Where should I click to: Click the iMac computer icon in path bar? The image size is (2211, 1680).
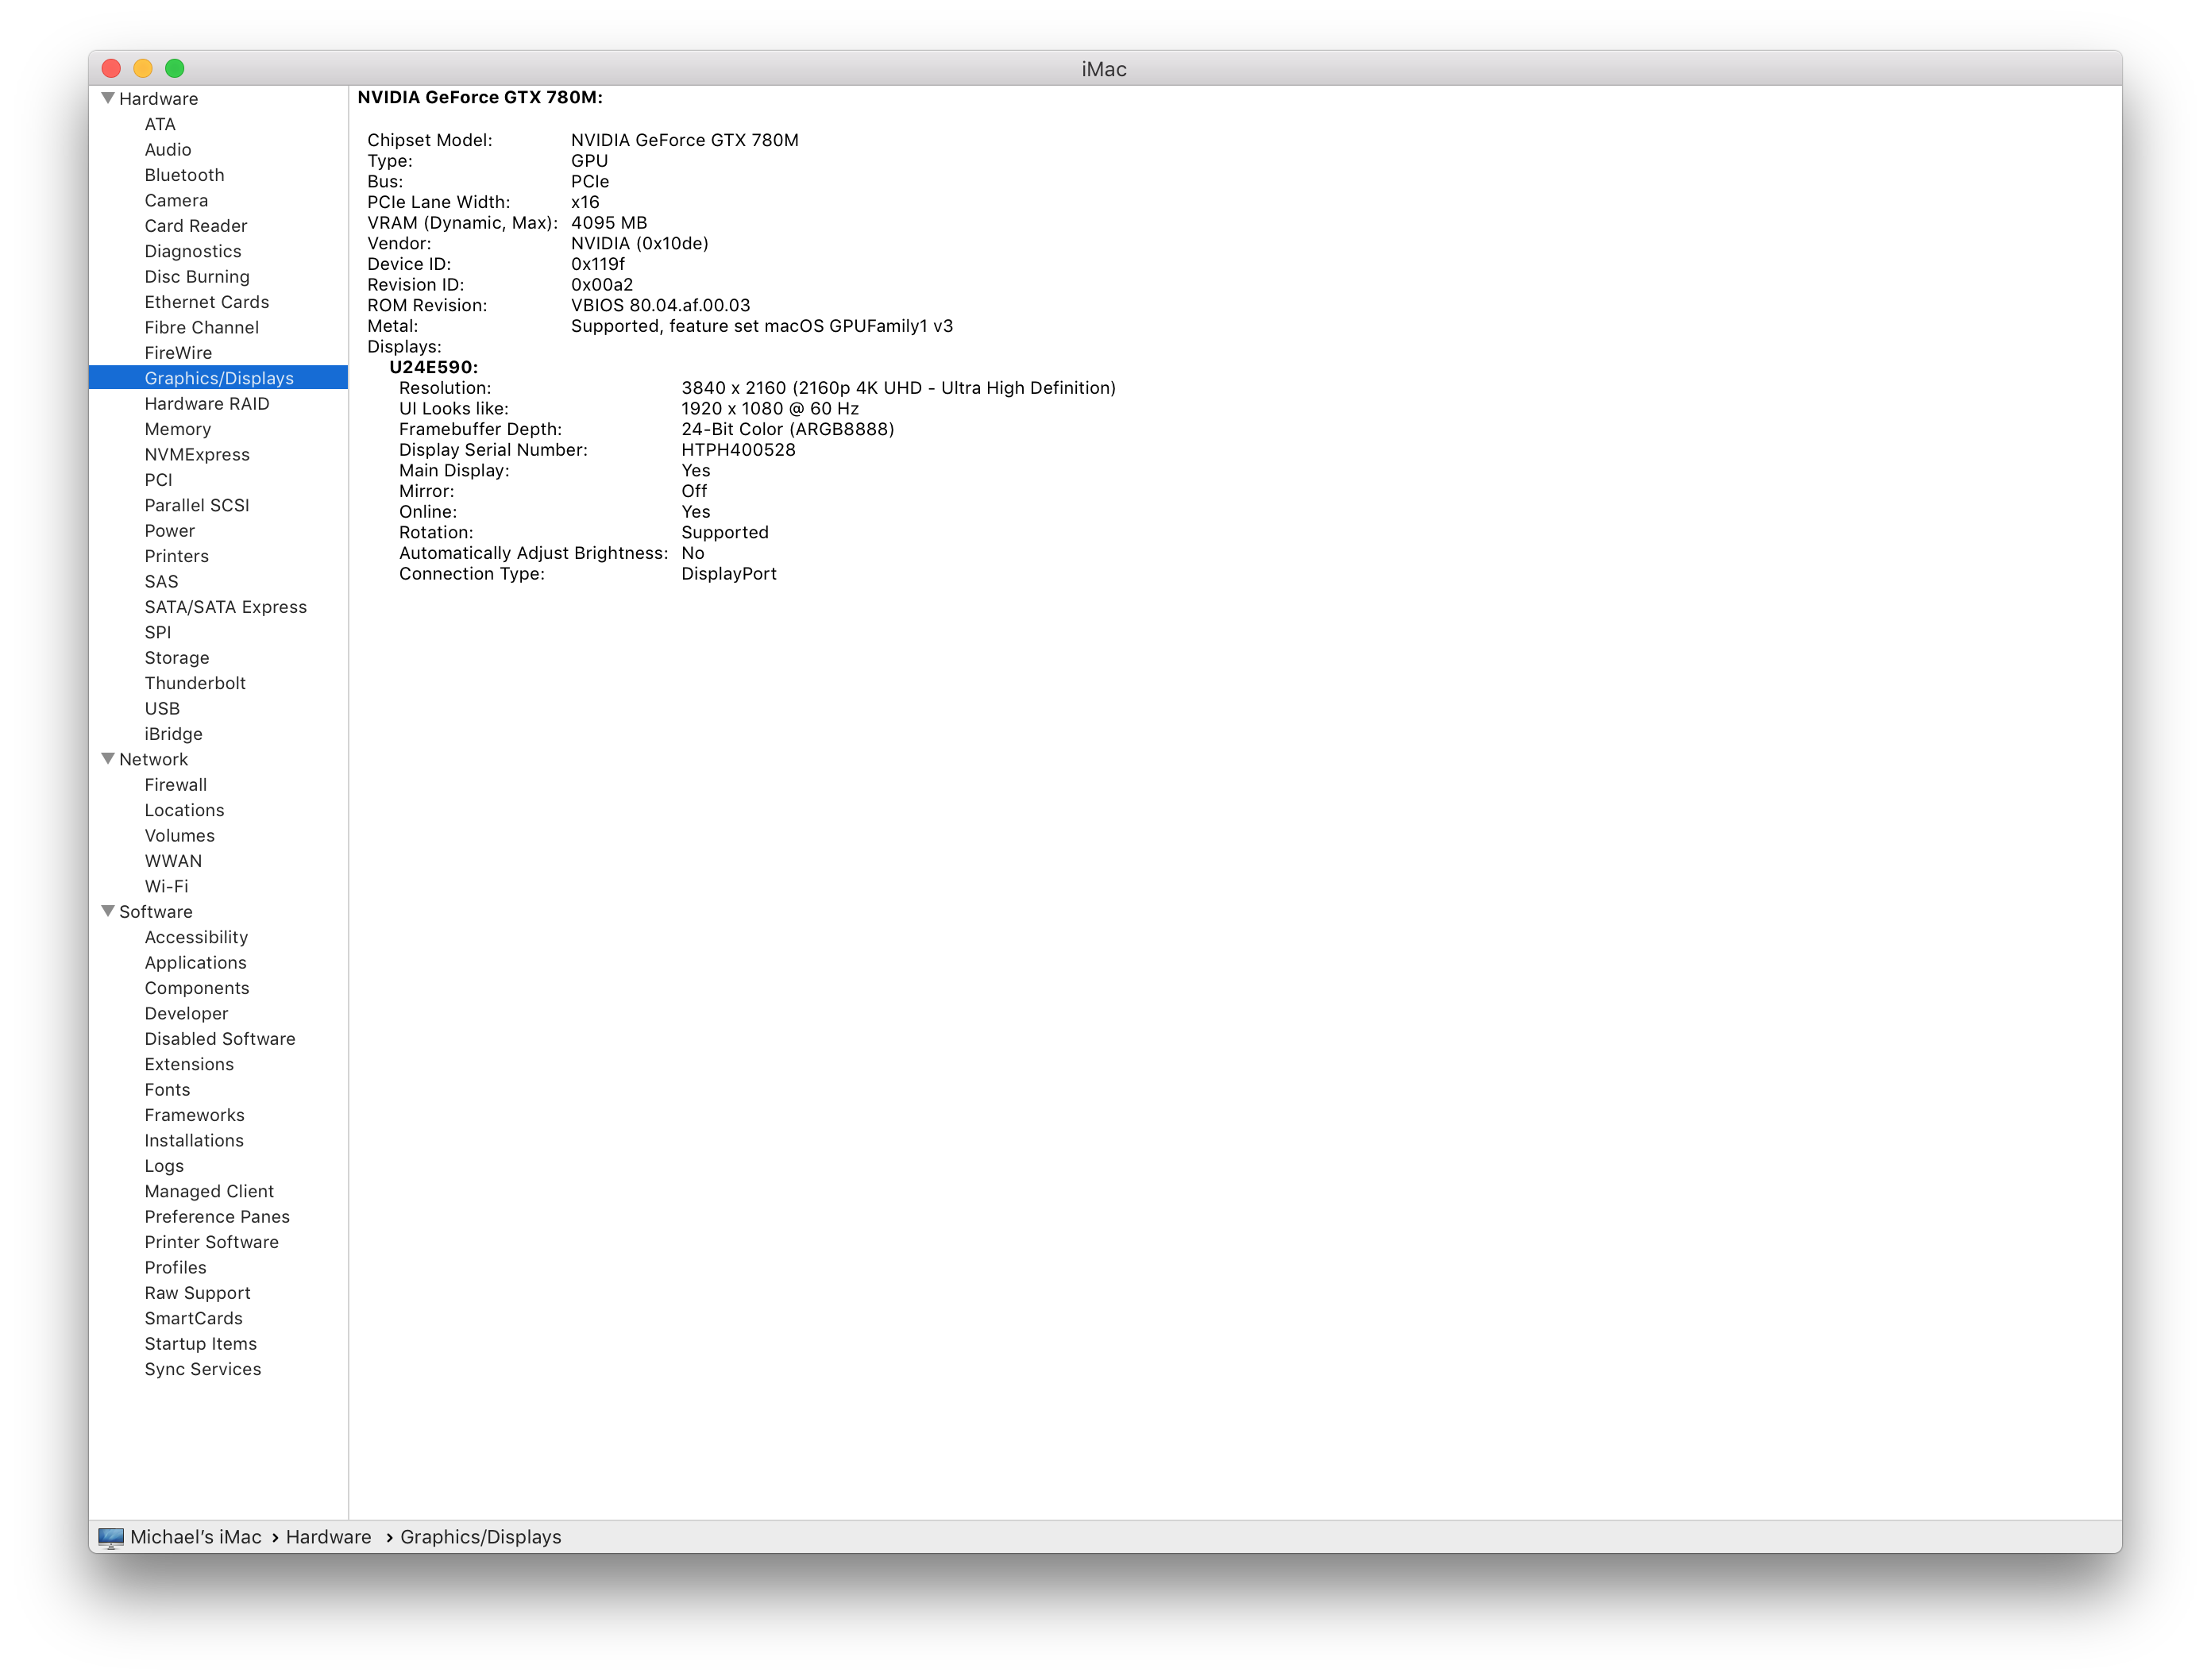[111, 1537]
